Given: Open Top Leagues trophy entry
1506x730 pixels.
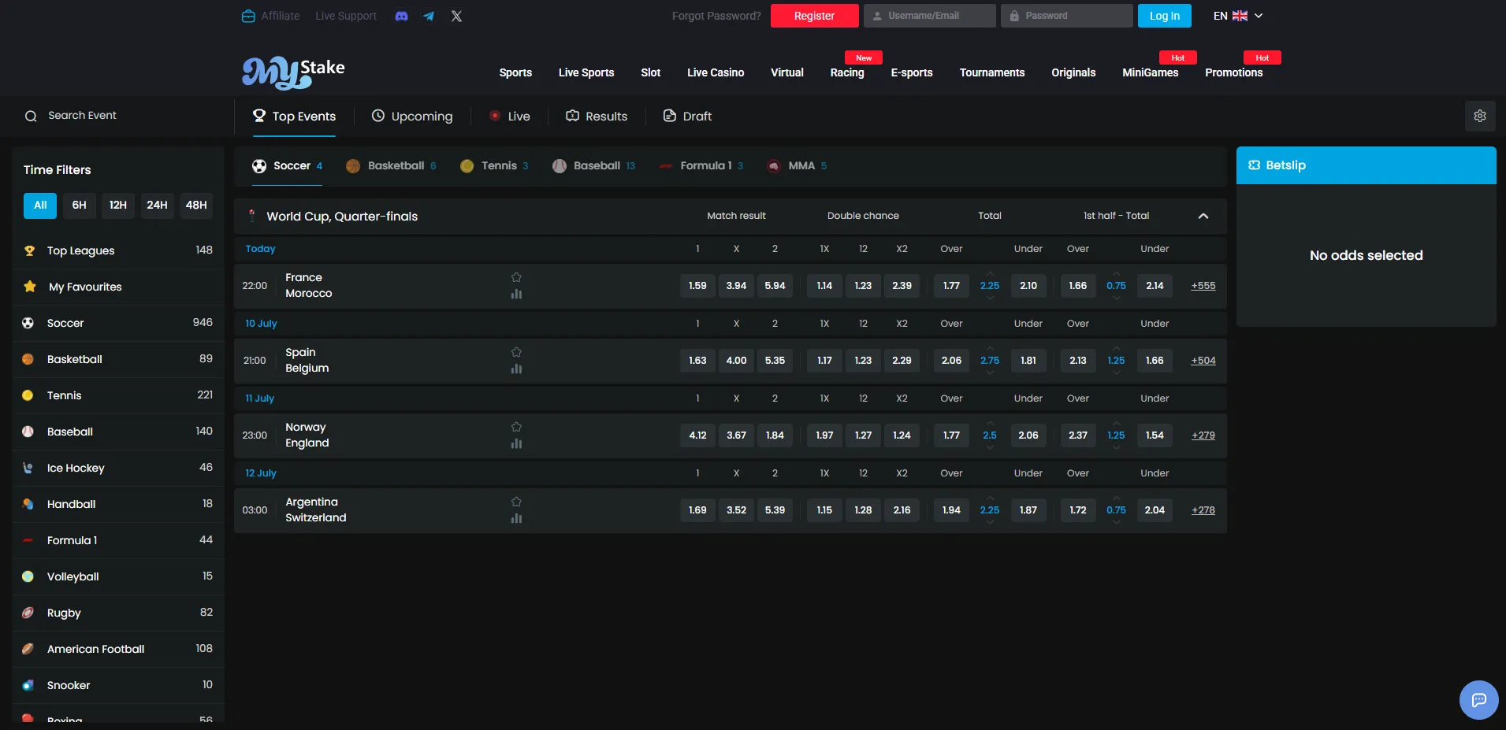Looking at the screenshot, I should pos(118,250).
